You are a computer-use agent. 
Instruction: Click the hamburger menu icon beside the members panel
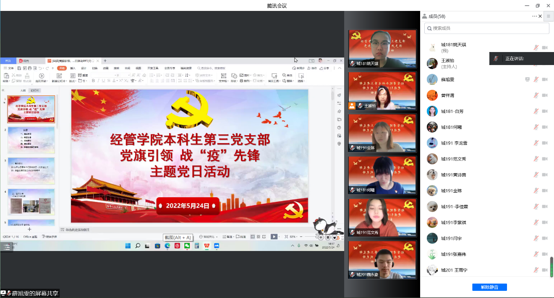[x=548, y=16]
